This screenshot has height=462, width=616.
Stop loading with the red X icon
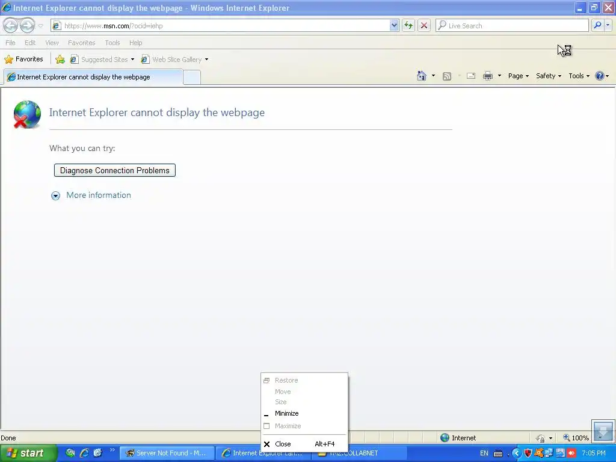(x=424, y=25)
